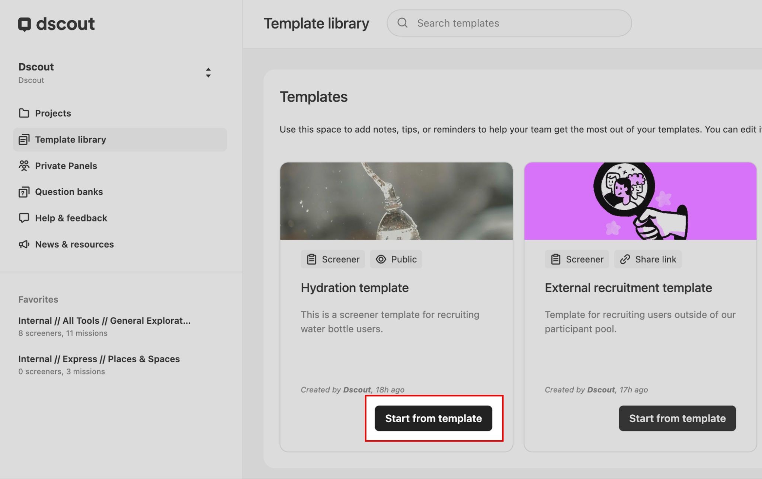Screen dimensions: 762x479
Task: Click the Help & feedback chat icon
Action: 24,218
